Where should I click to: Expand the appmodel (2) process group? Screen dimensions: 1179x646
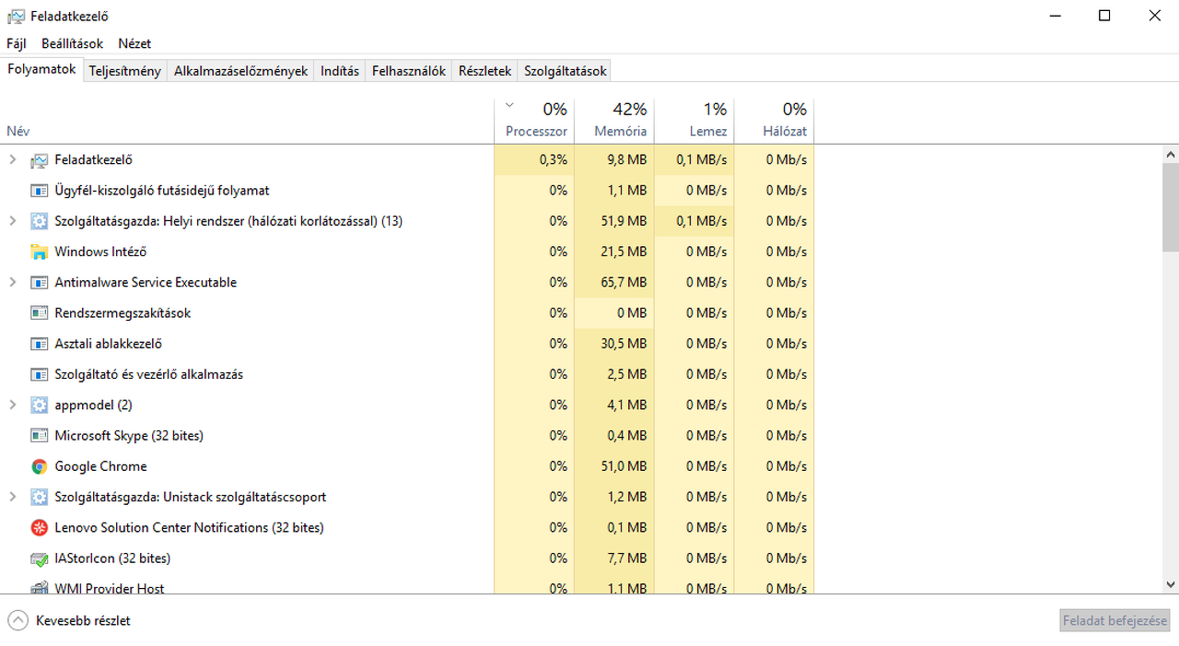13,405
